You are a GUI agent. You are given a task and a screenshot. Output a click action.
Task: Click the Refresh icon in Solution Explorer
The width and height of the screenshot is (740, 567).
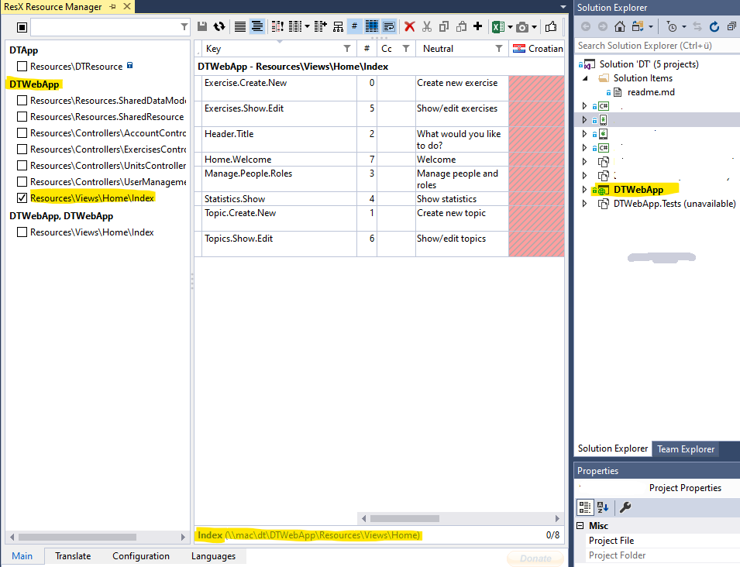[714, 26]
